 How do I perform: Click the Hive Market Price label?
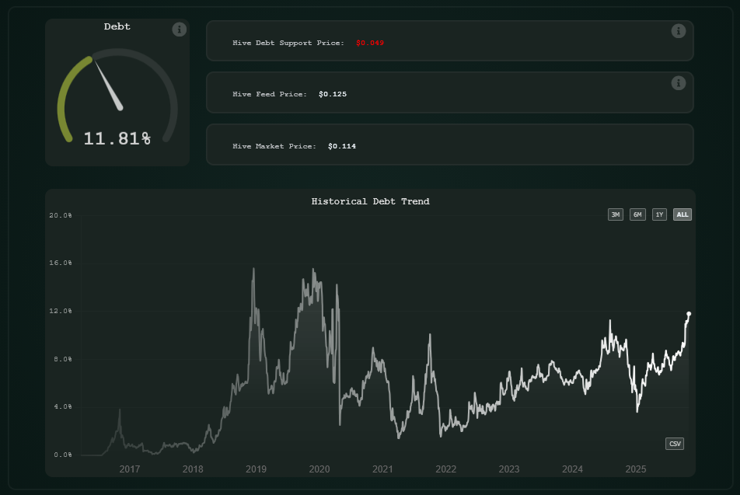pyautogui.click(x=274, y=146)
